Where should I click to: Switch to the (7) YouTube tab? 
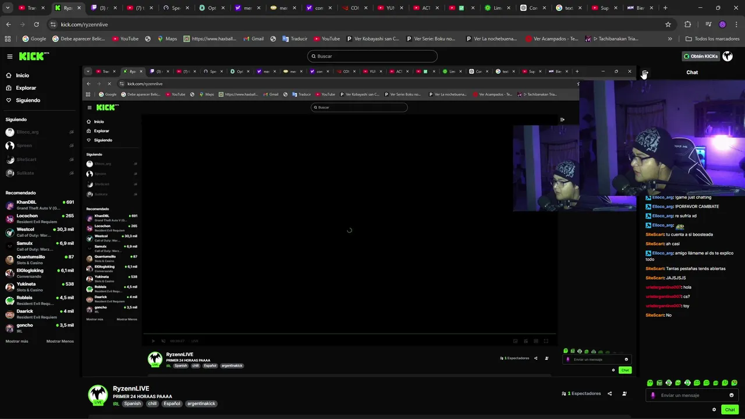[140, 8]
